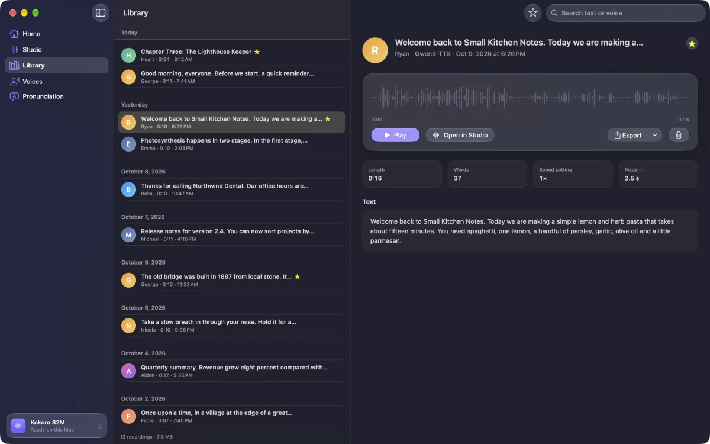Click the Aiden voice avatar A

tap(128, 371)
